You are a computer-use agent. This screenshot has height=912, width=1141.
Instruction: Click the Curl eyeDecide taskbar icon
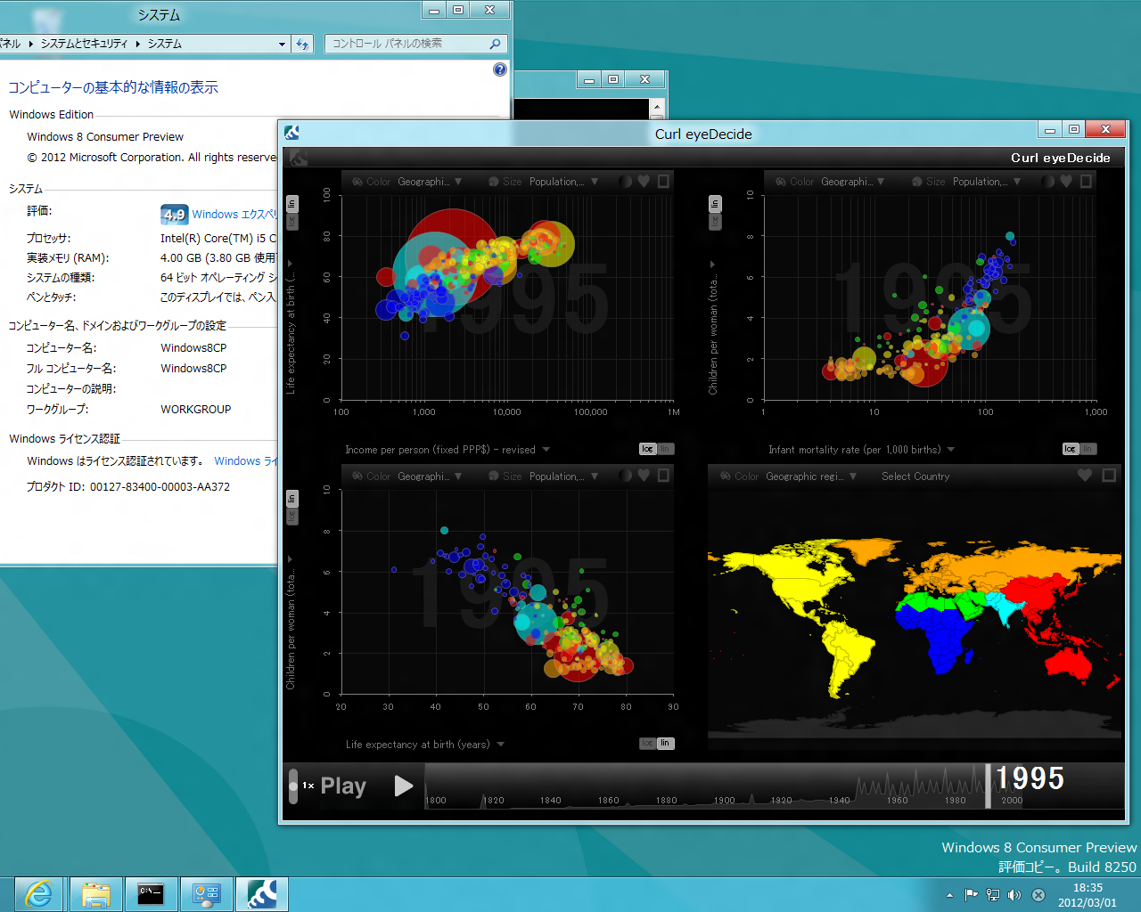point(262,893)
